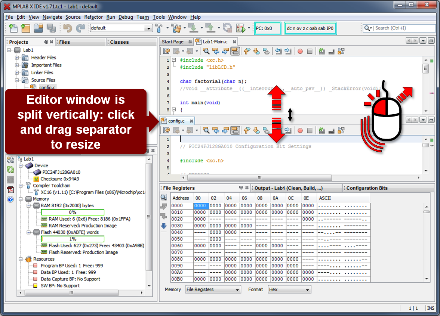Switch to the Configuration Bits tab

pos(367,188)
